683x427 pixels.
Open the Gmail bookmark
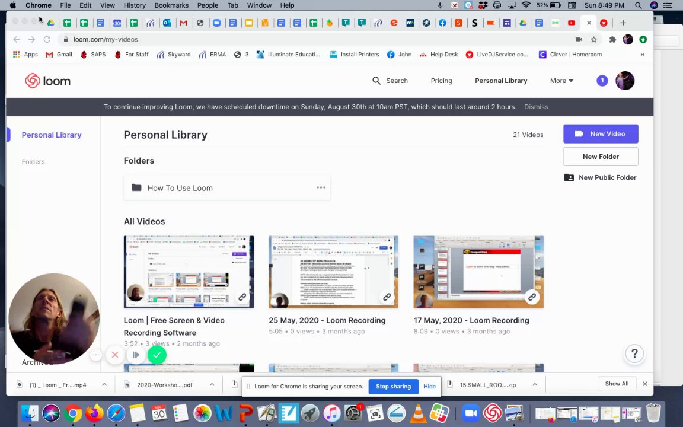[x=59, y=55]
